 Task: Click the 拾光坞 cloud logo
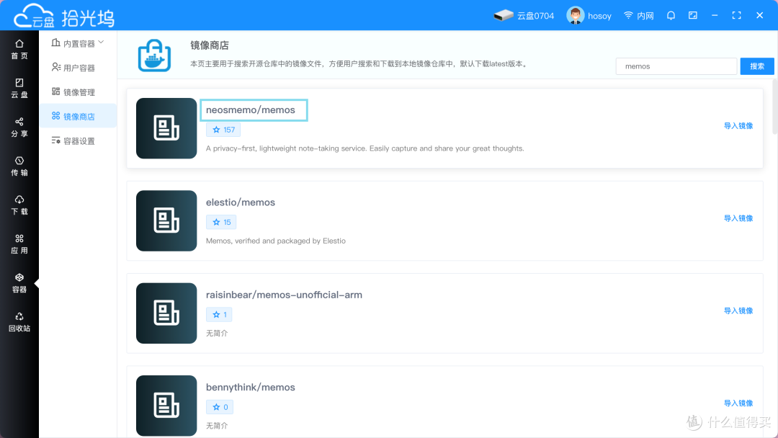tap(63, 16)
